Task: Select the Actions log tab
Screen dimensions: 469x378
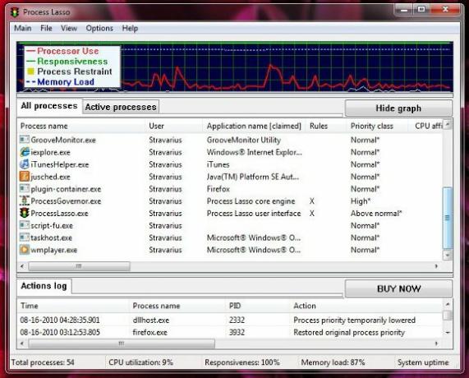Action: [44, 286]
